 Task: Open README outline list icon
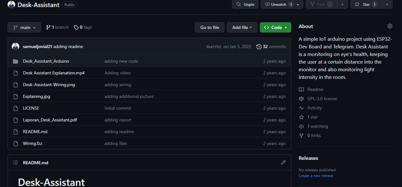[x=16, y=162]
